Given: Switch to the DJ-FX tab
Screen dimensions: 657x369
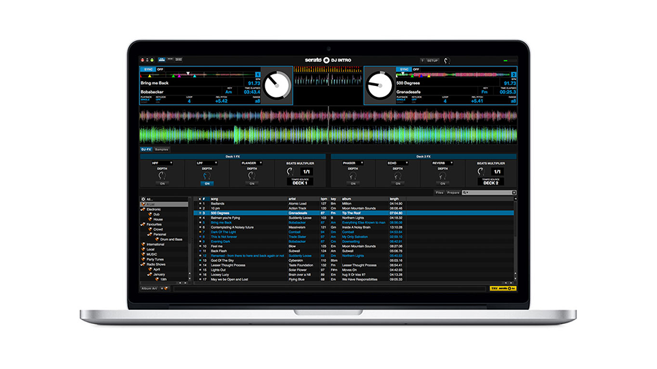Looking at the screenshot, I should click(146, 149).
